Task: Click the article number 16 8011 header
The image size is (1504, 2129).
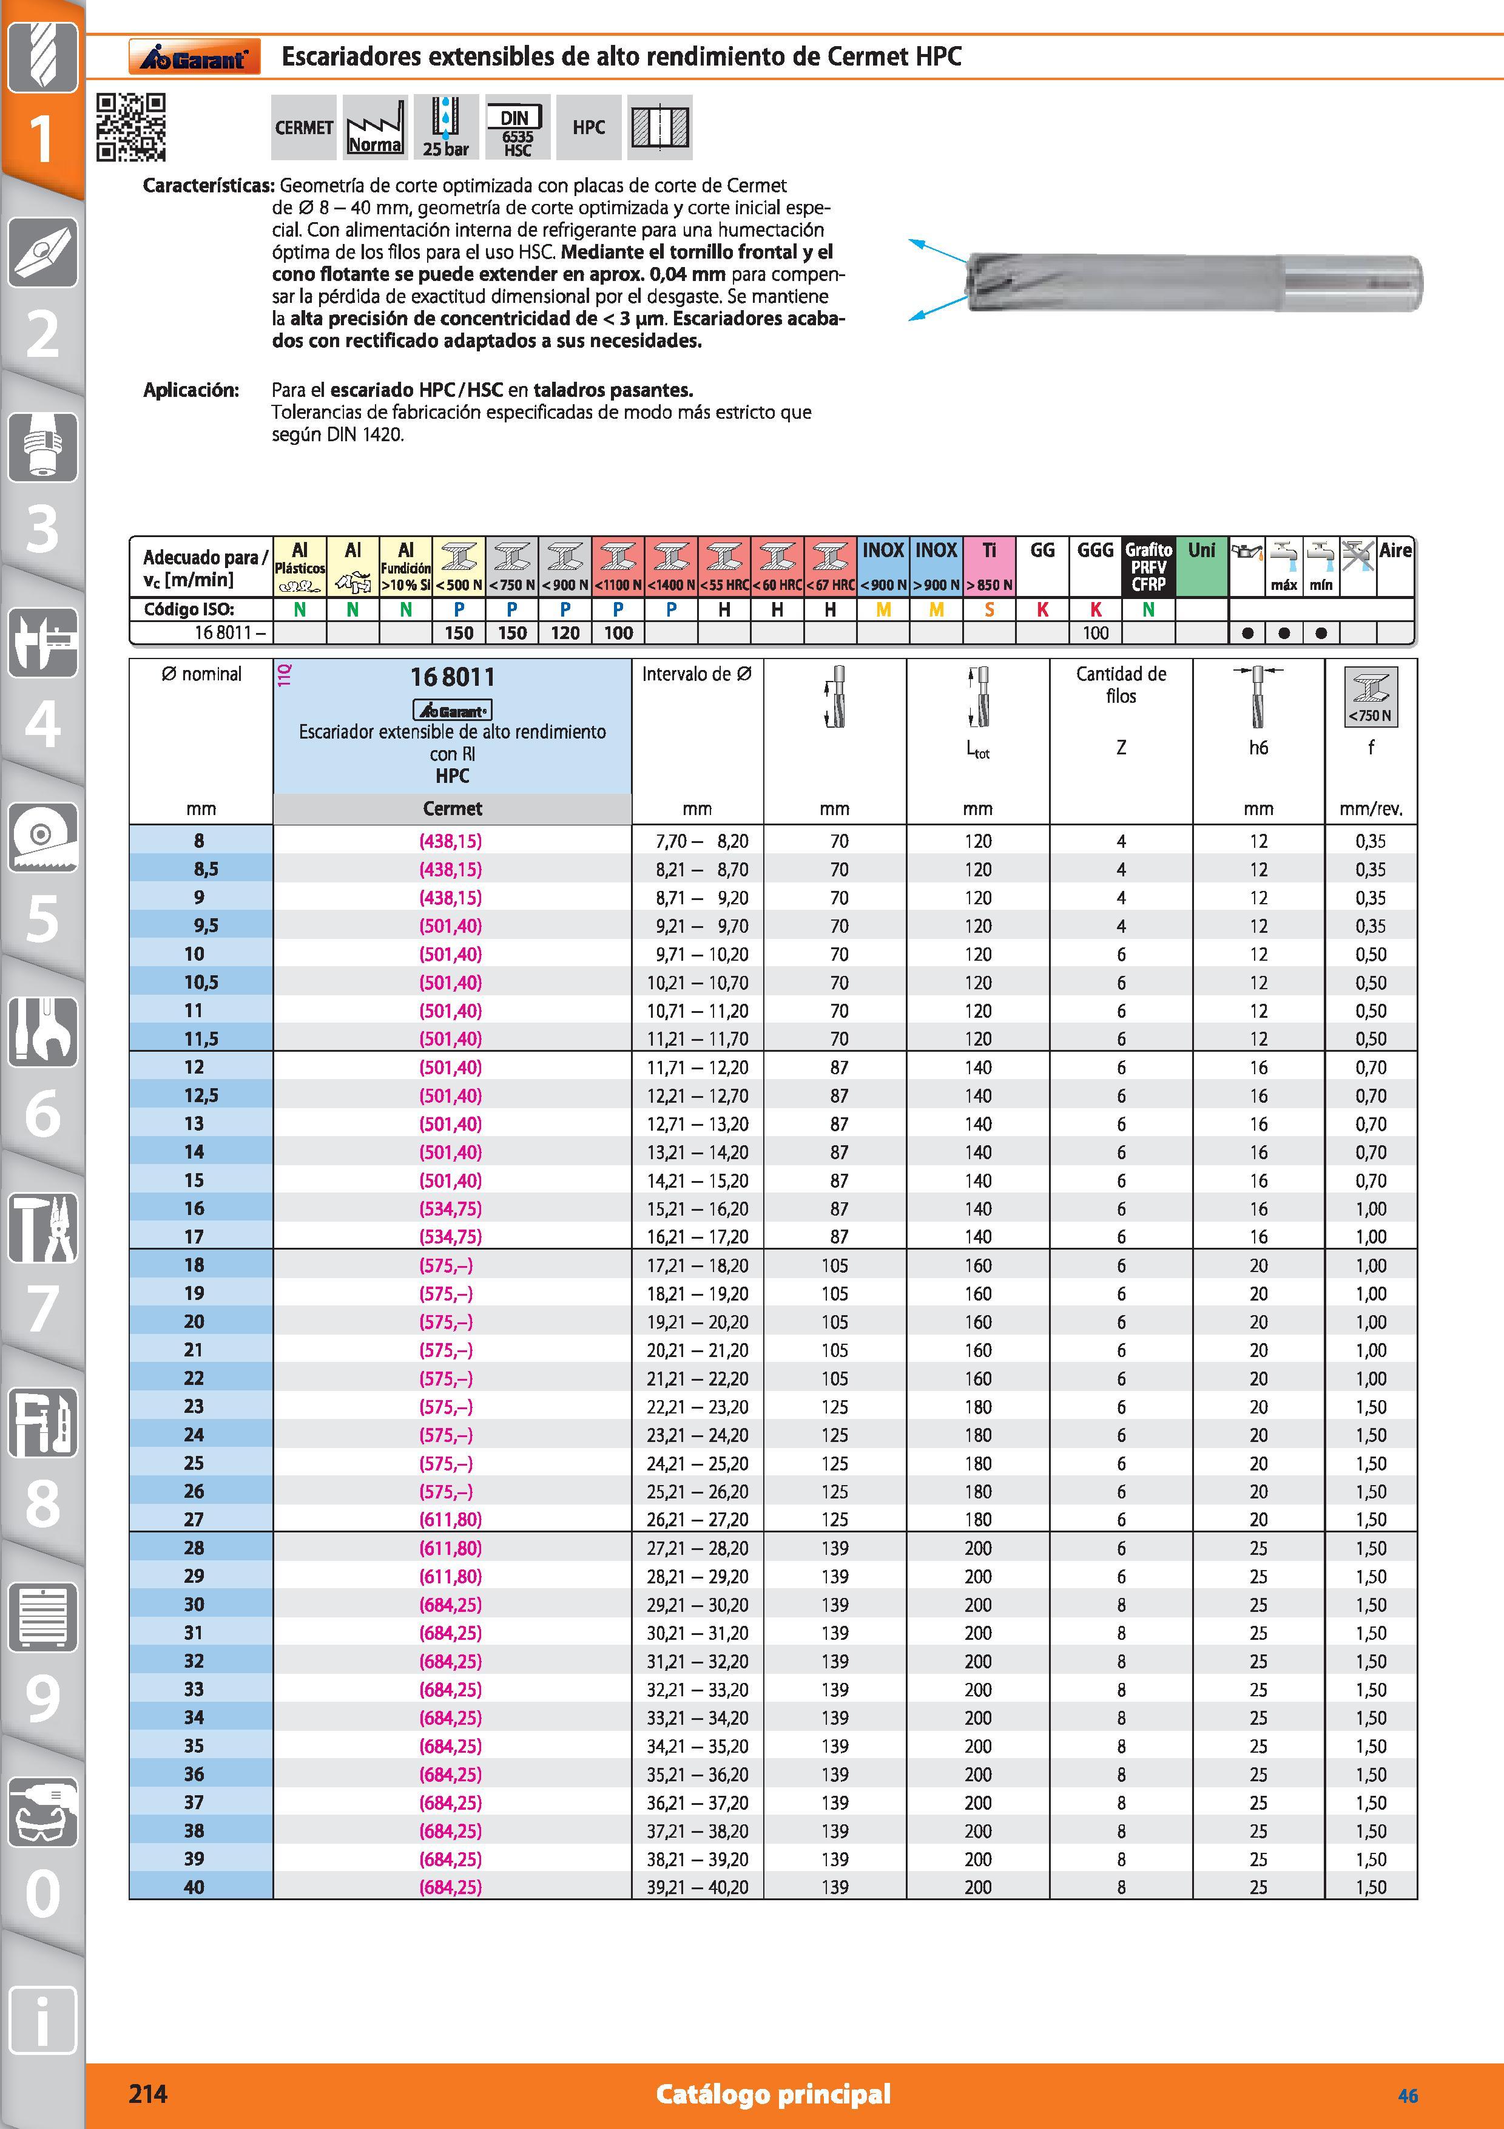Action: [452, 677]
